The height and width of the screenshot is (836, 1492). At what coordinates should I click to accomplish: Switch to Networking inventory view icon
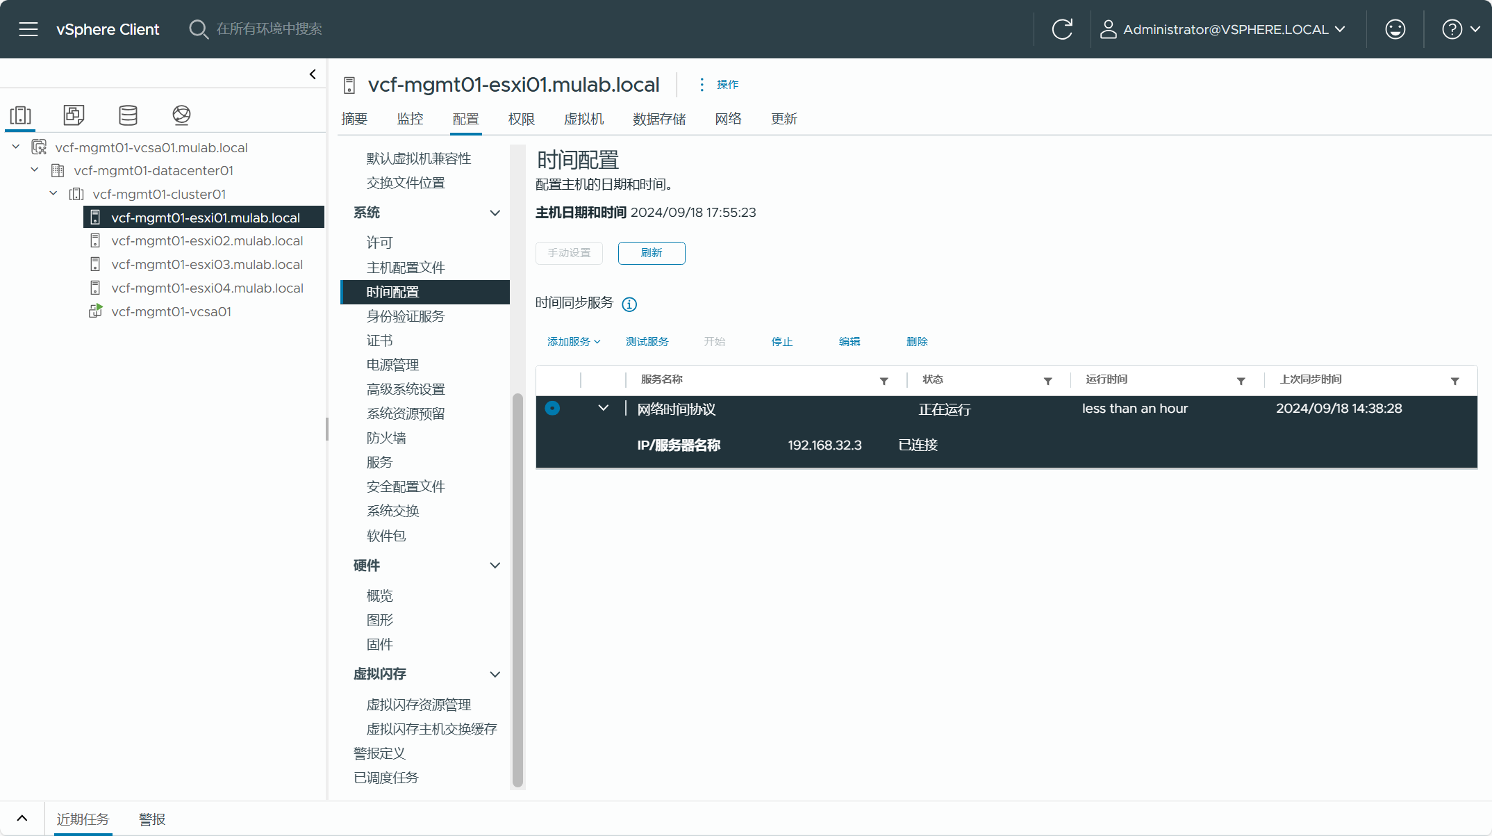(181, 115)
